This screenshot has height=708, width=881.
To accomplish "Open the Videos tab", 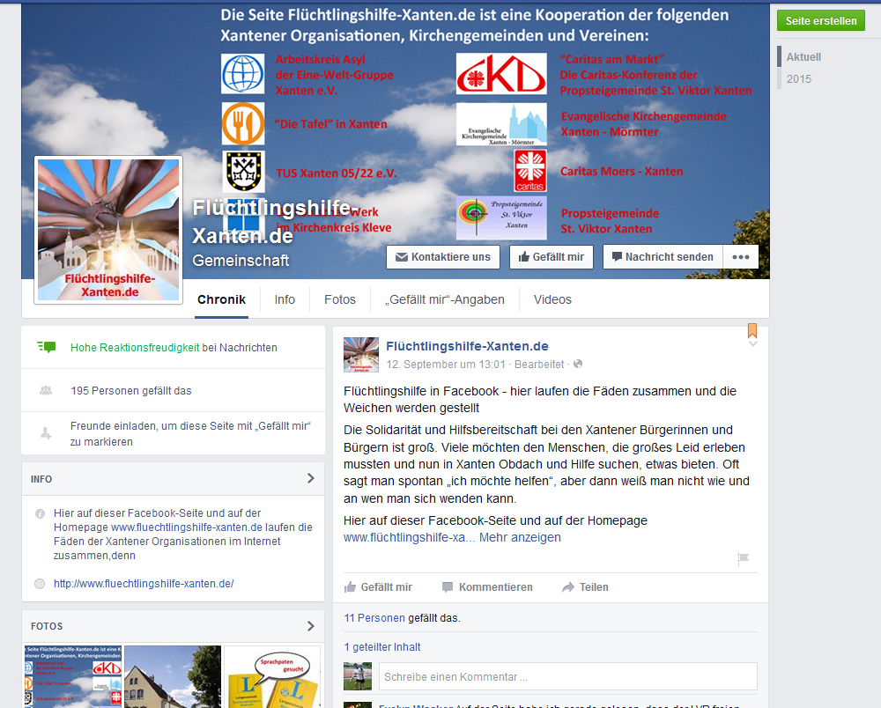I will click(x=552, y=299).
